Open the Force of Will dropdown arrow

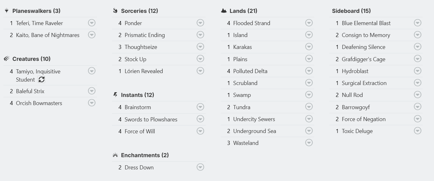pyautogui.click(x=200, y=131)
